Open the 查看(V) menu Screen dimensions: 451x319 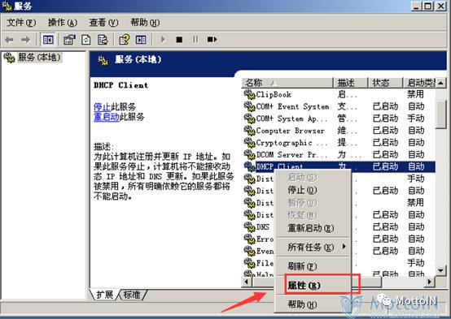(103, 23)
